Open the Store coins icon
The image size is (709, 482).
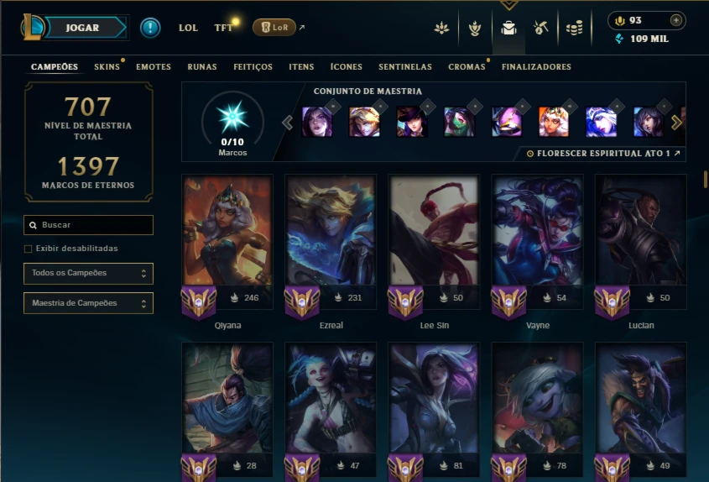click(574, 28)
